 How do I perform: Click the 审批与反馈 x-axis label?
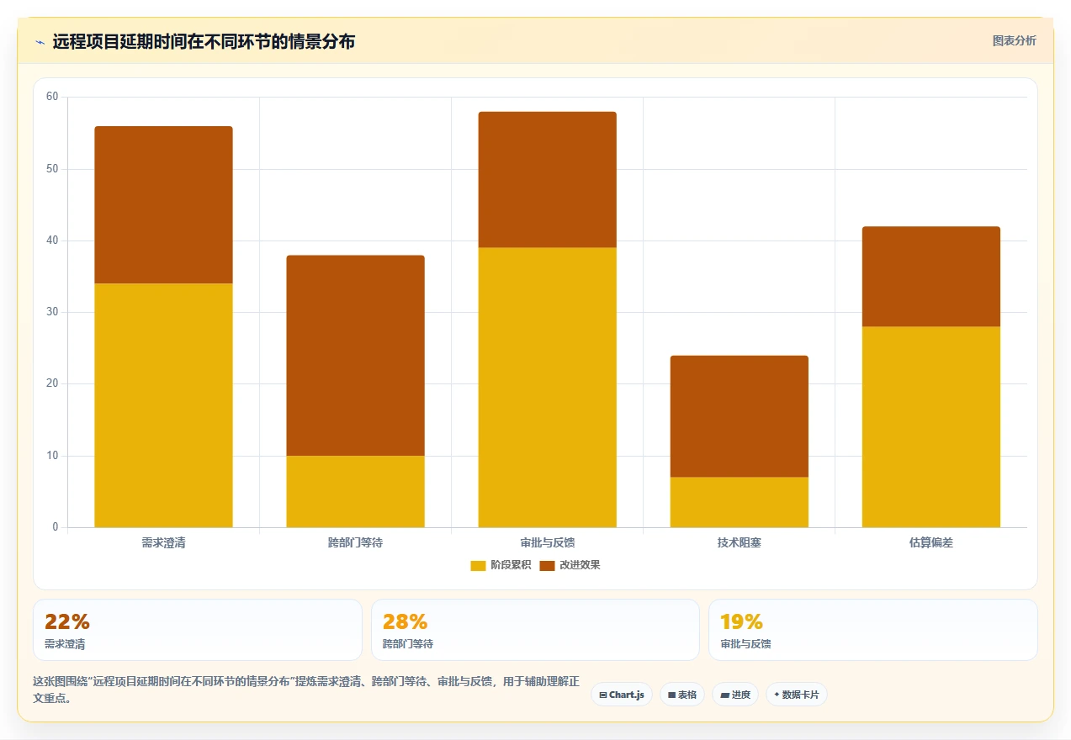(547, 543)
